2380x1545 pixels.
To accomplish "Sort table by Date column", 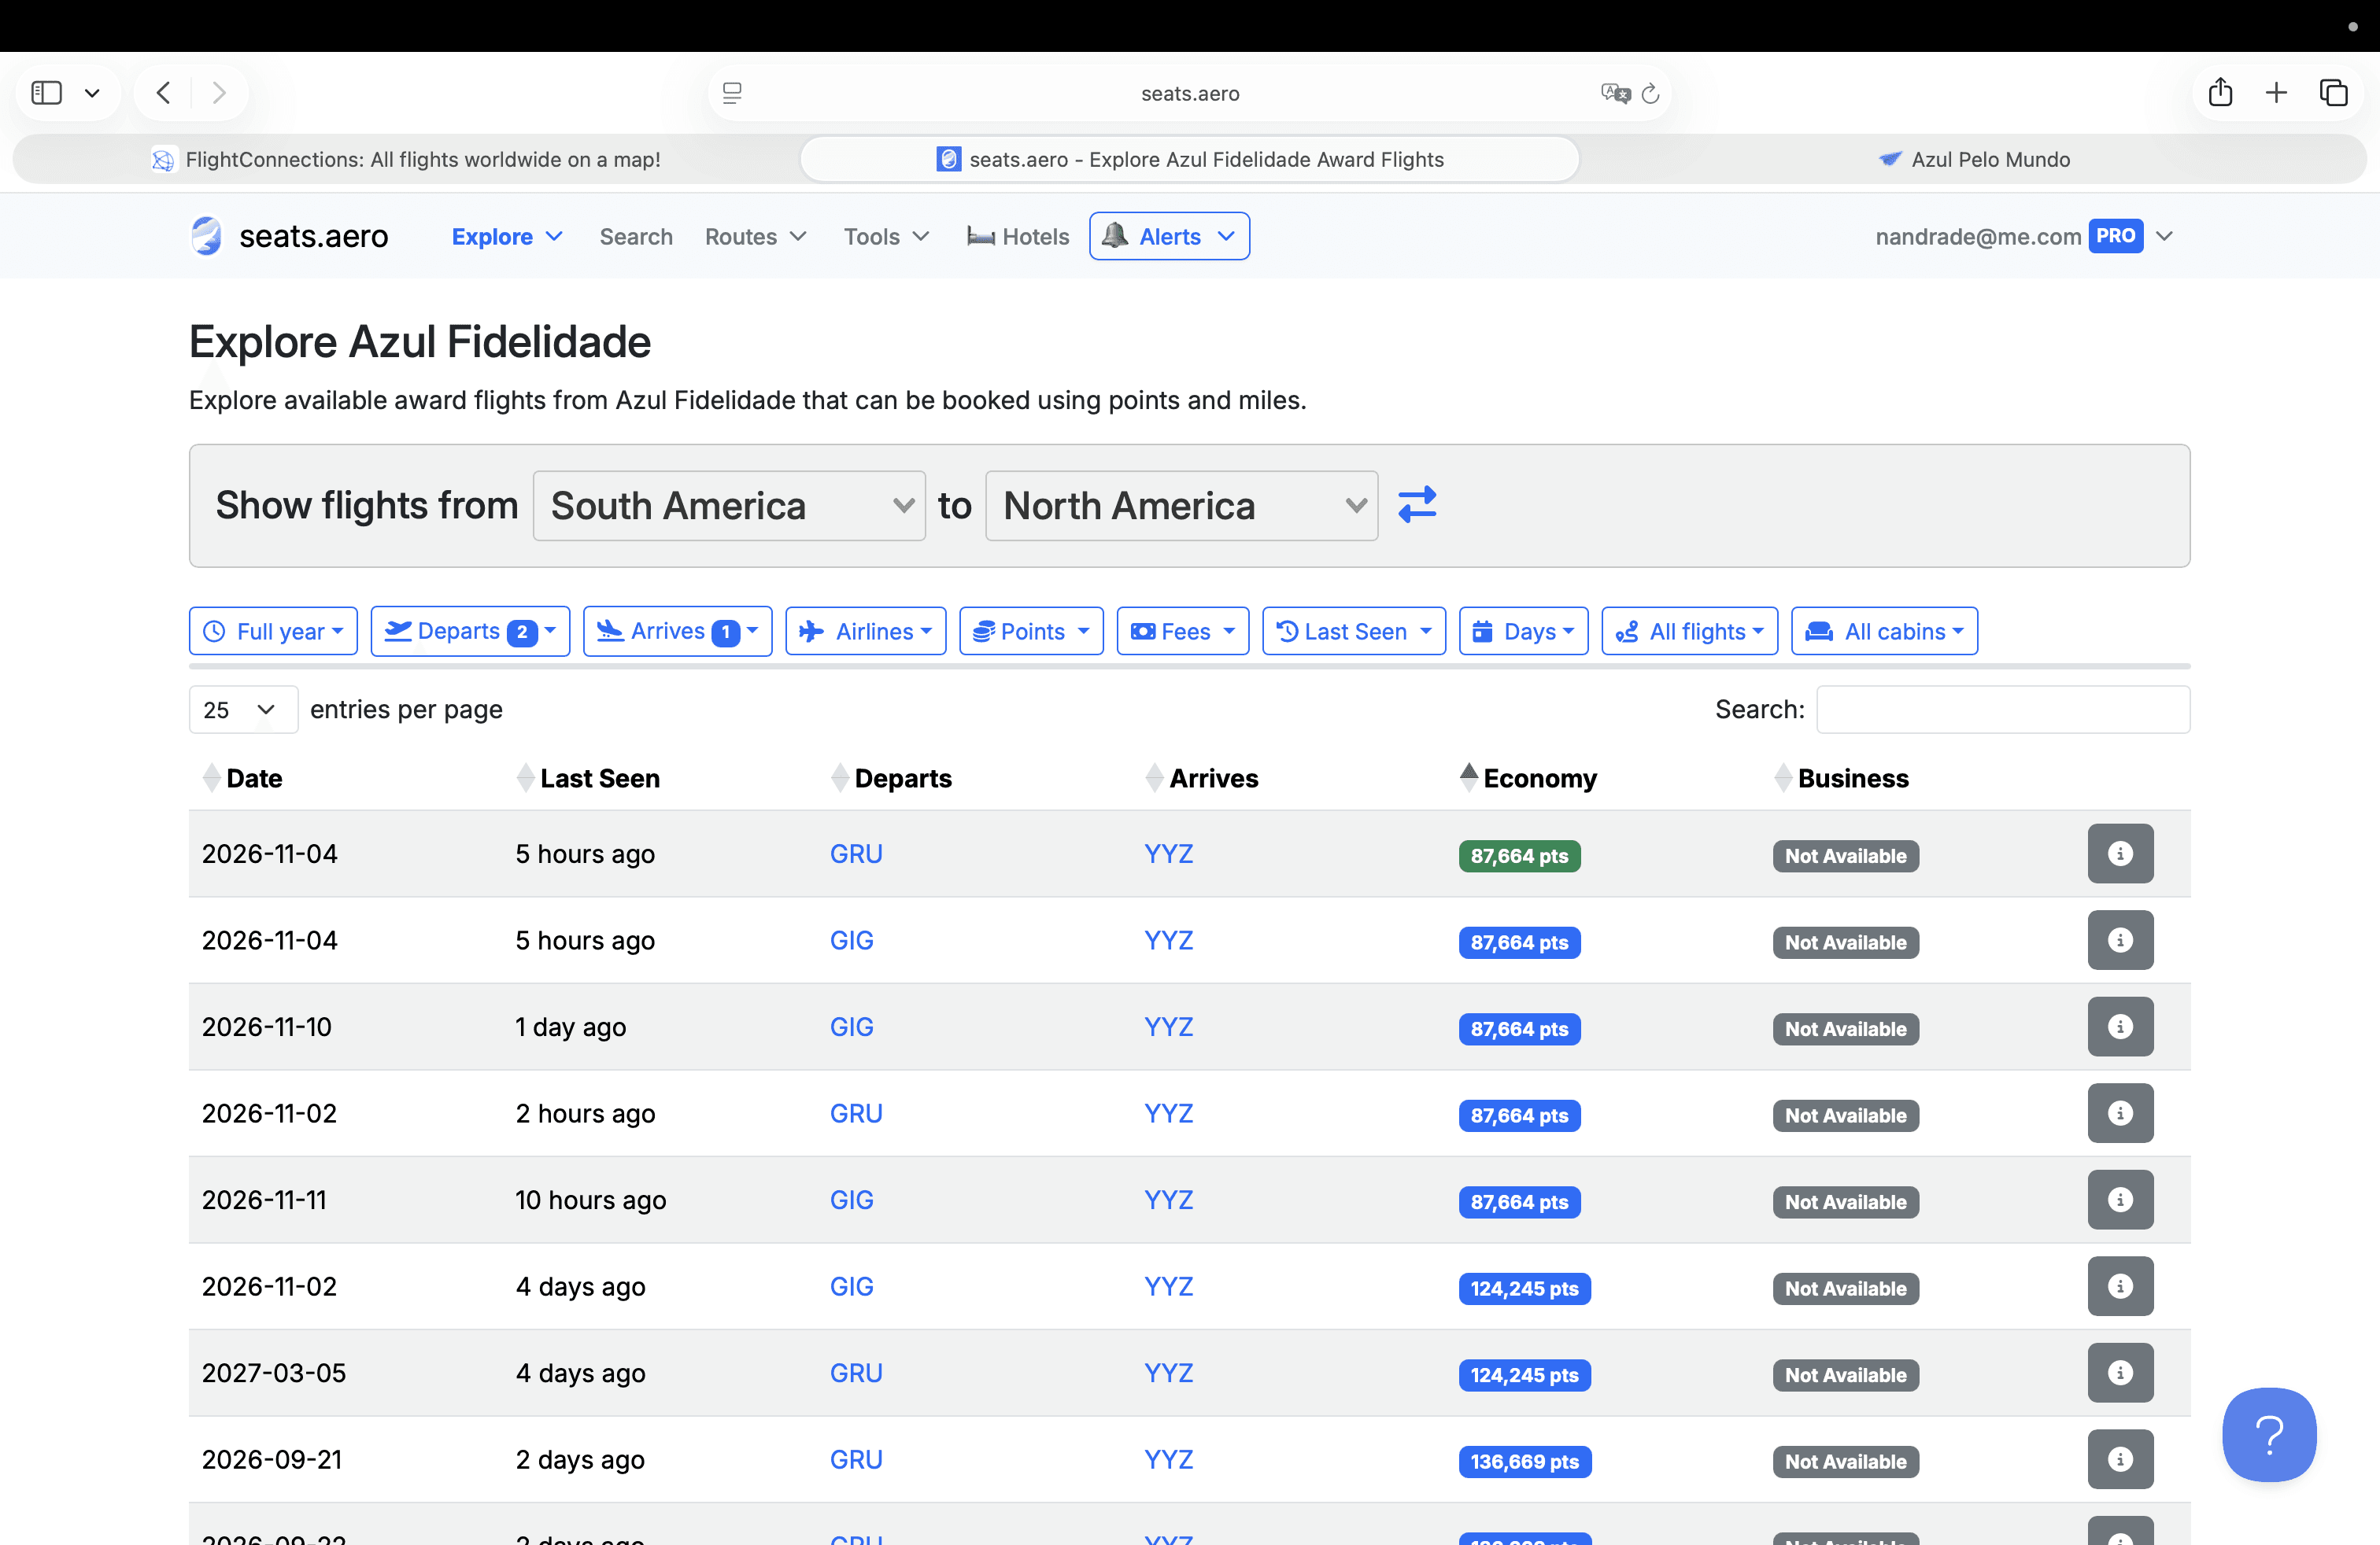I will point(243,777).
